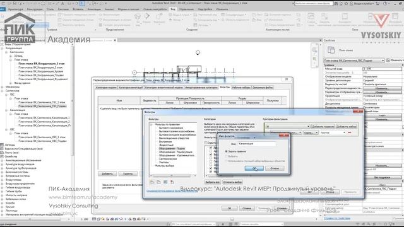Expand Механизмы node in project browser

(3, 87)
